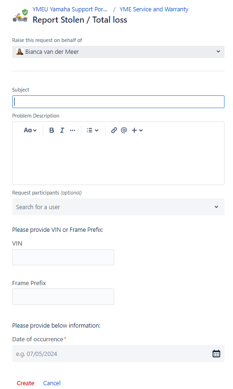Screen dimensions: 233x389
Task: Click the @ mention icon
Action: pos(124,130)
